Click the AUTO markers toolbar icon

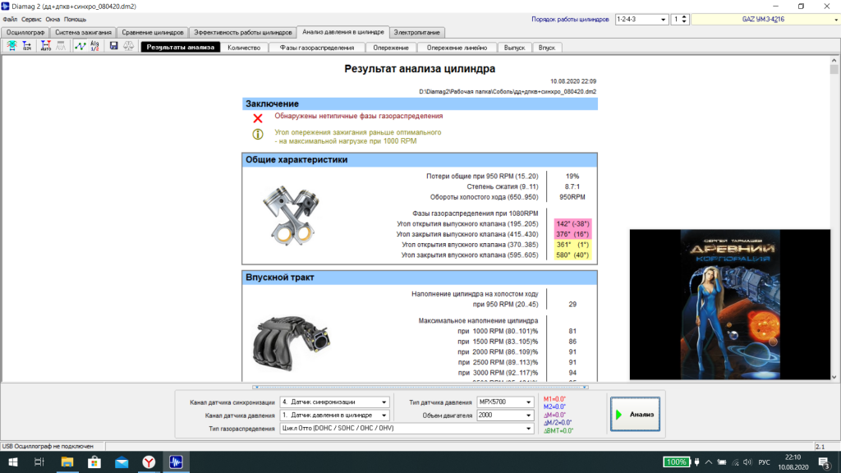[46, 46]
